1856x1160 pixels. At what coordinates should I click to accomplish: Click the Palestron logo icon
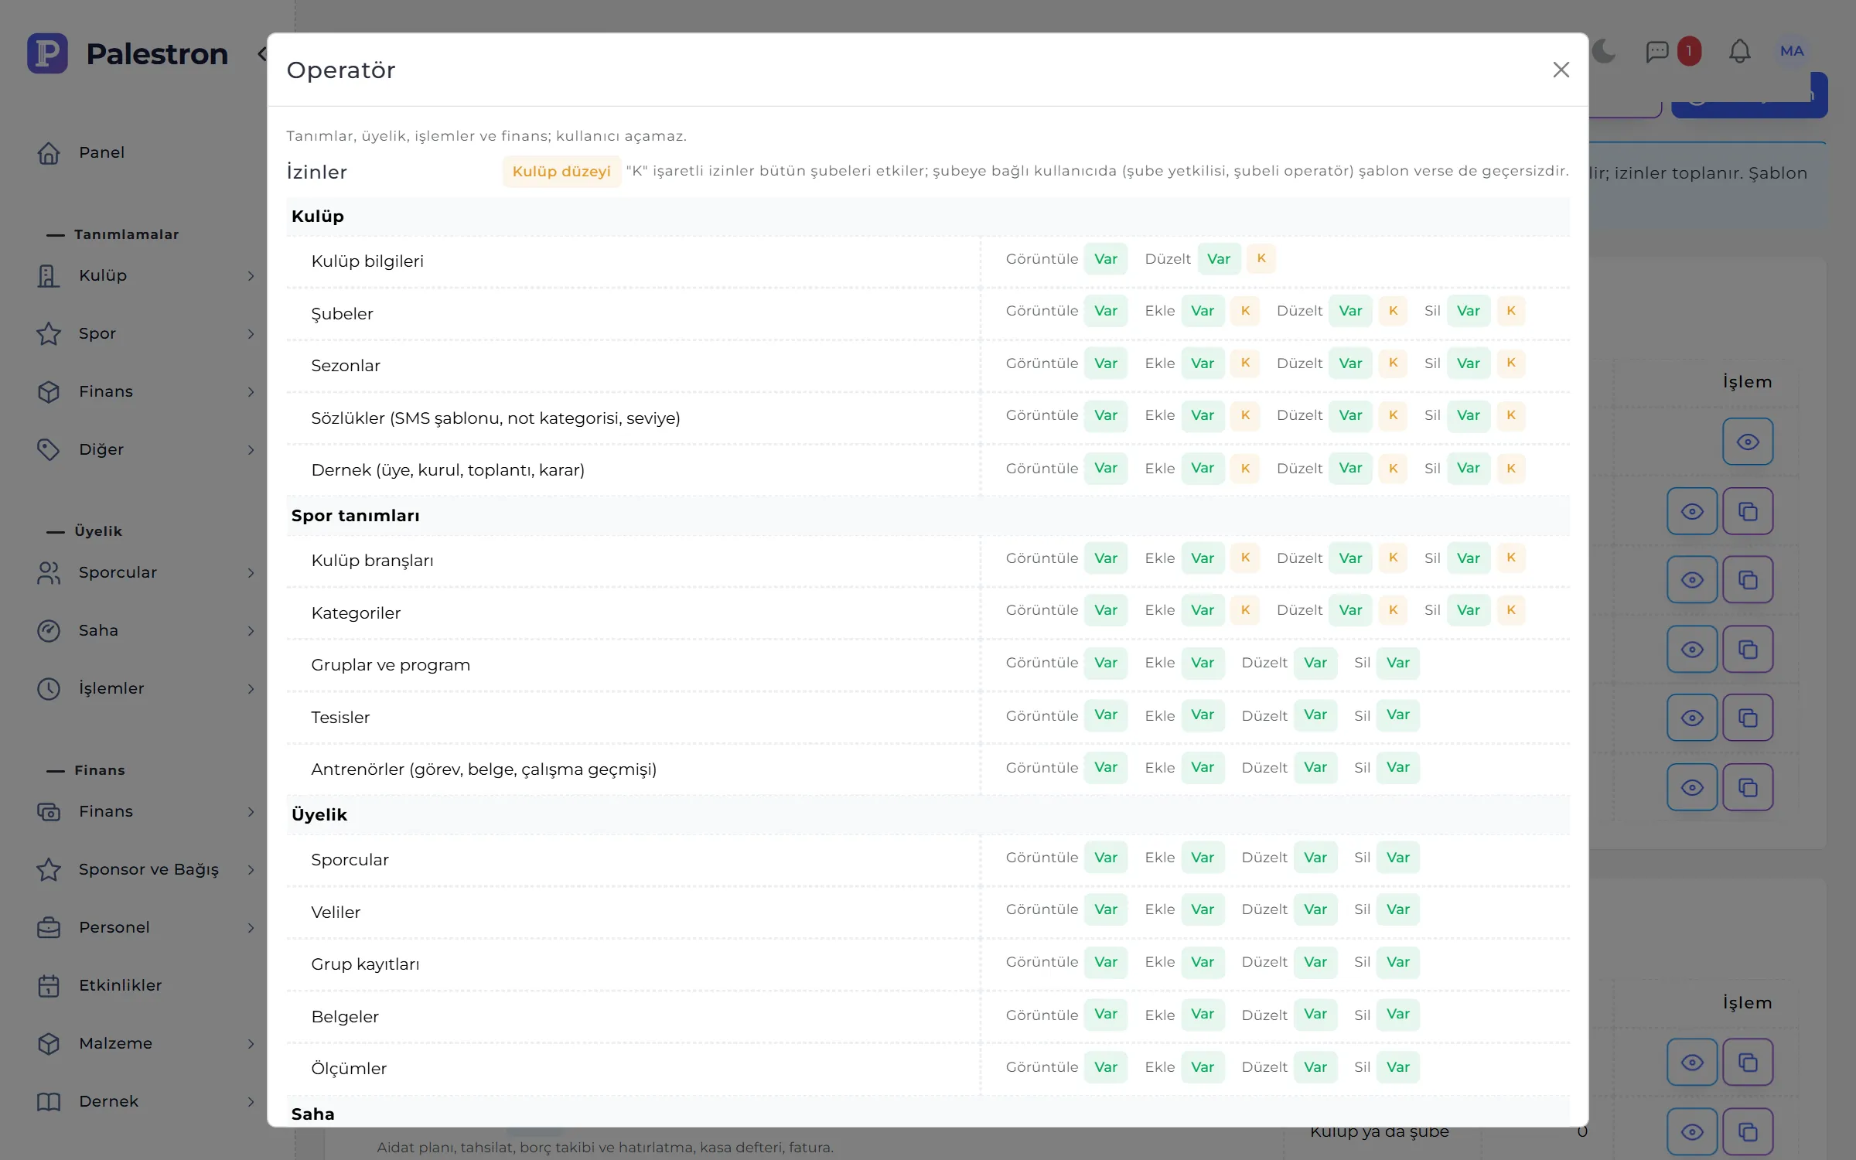click(47, 53)
